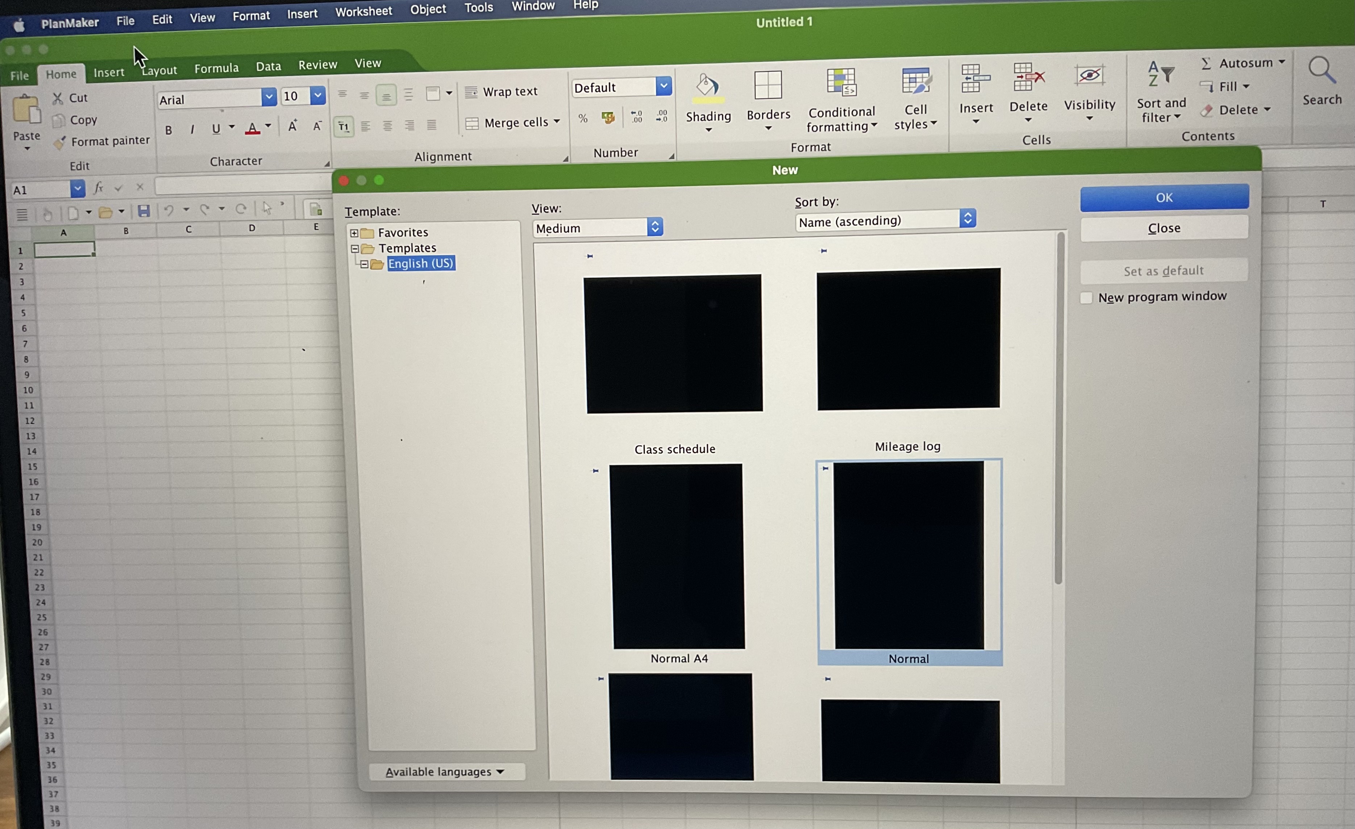Click the Format painter brush
Screen dimensions: 1355x829
tap(59, 143)
